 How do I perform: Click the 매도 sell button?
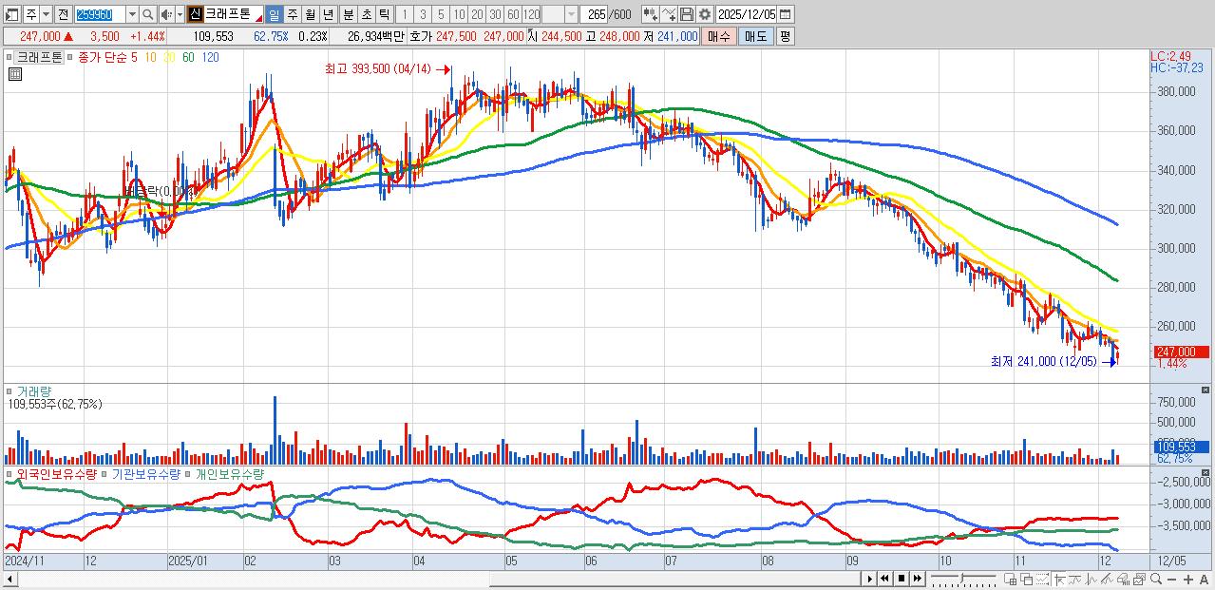click(756, 36)
